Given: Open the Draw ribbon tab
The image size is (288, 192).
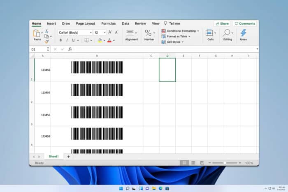Looking at the screenshot, I should (x=66, y=23).
